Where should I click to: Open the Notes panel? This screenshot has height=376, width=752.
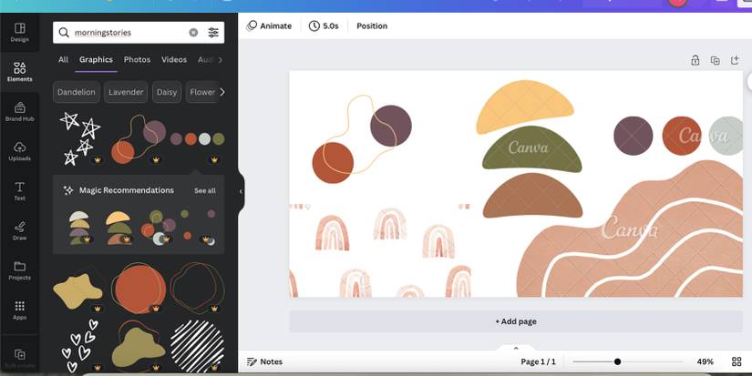264,361
